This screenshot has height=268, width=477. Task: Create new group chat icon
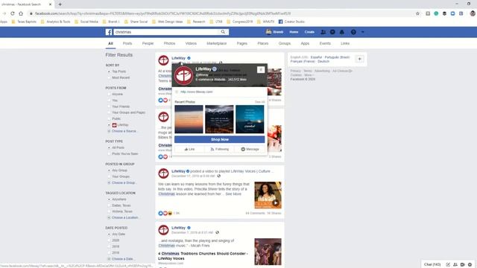tap(455, 265)
